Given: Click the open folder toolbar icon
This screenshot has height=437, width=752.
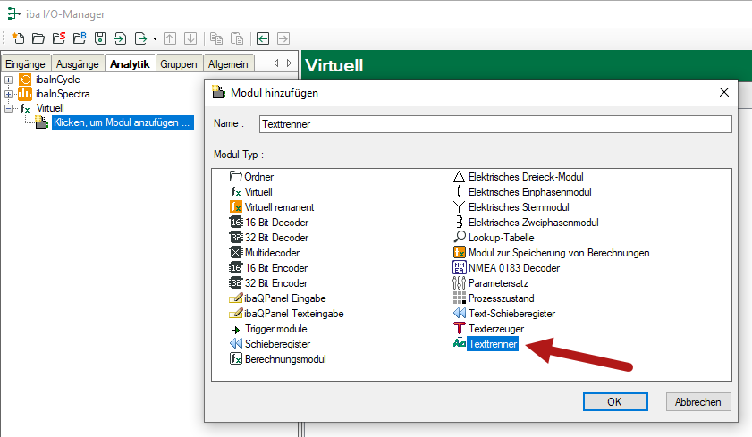Looking at the screenshot, I should point(38,38).
